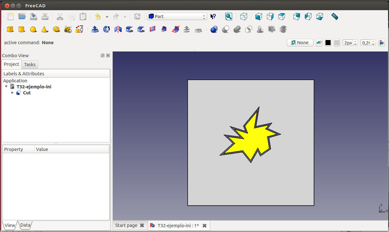389x232 pixels.
Task: Open the Part workbench dropdown
Action: tap(177, 17)
